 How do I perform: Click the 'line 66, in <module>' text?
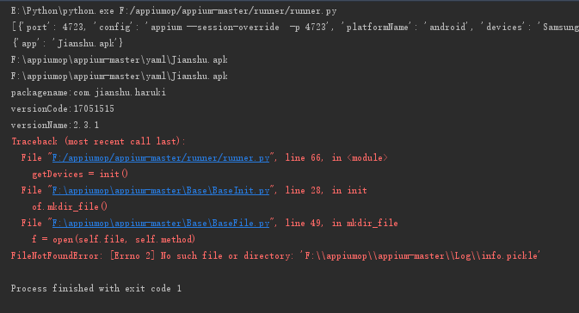[x=336, y=158]
